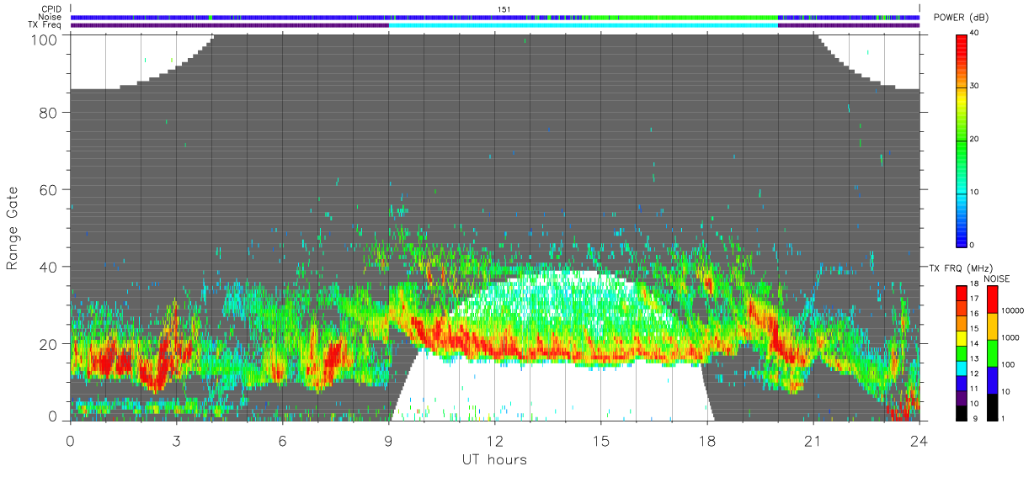Click the POWER (dB) colorbar title
Viewport: 1034px width, 477px height.
tap(961, 18)
